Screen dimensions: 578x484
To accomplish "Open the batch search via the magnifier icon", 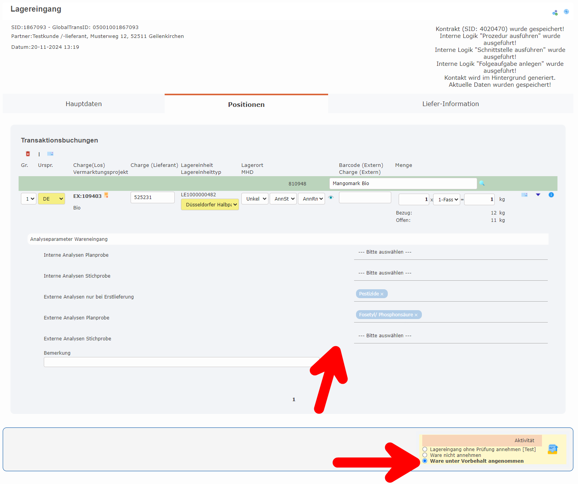I will [482, 183].
